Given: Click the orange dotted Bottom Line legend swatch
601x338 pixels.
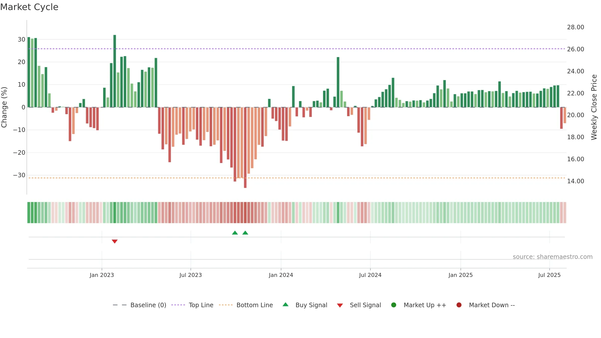Looking at the screenshot, I should click(226, 305).
